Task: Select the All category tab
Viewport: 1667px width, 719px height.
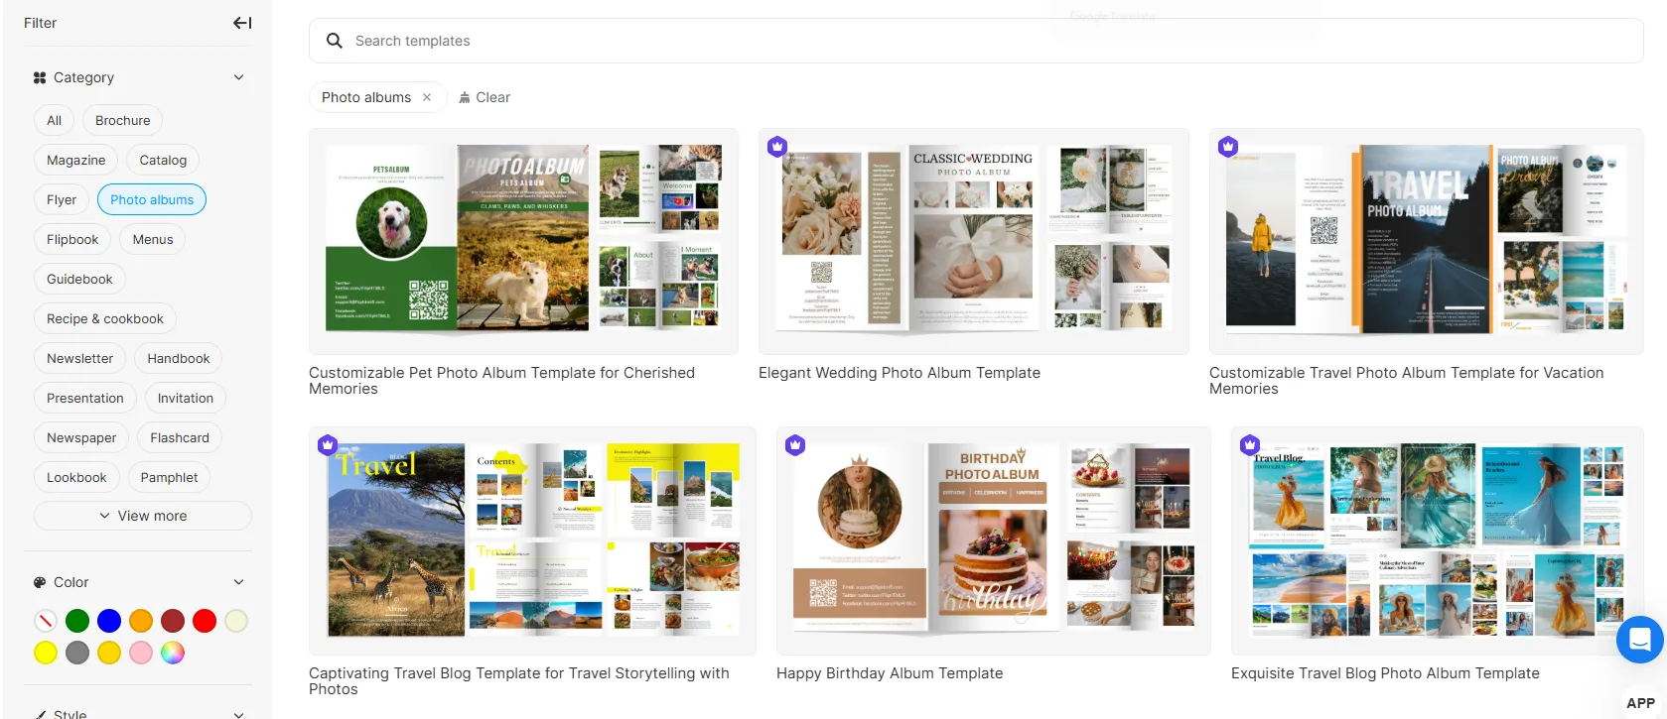Action: coord(54,120)
